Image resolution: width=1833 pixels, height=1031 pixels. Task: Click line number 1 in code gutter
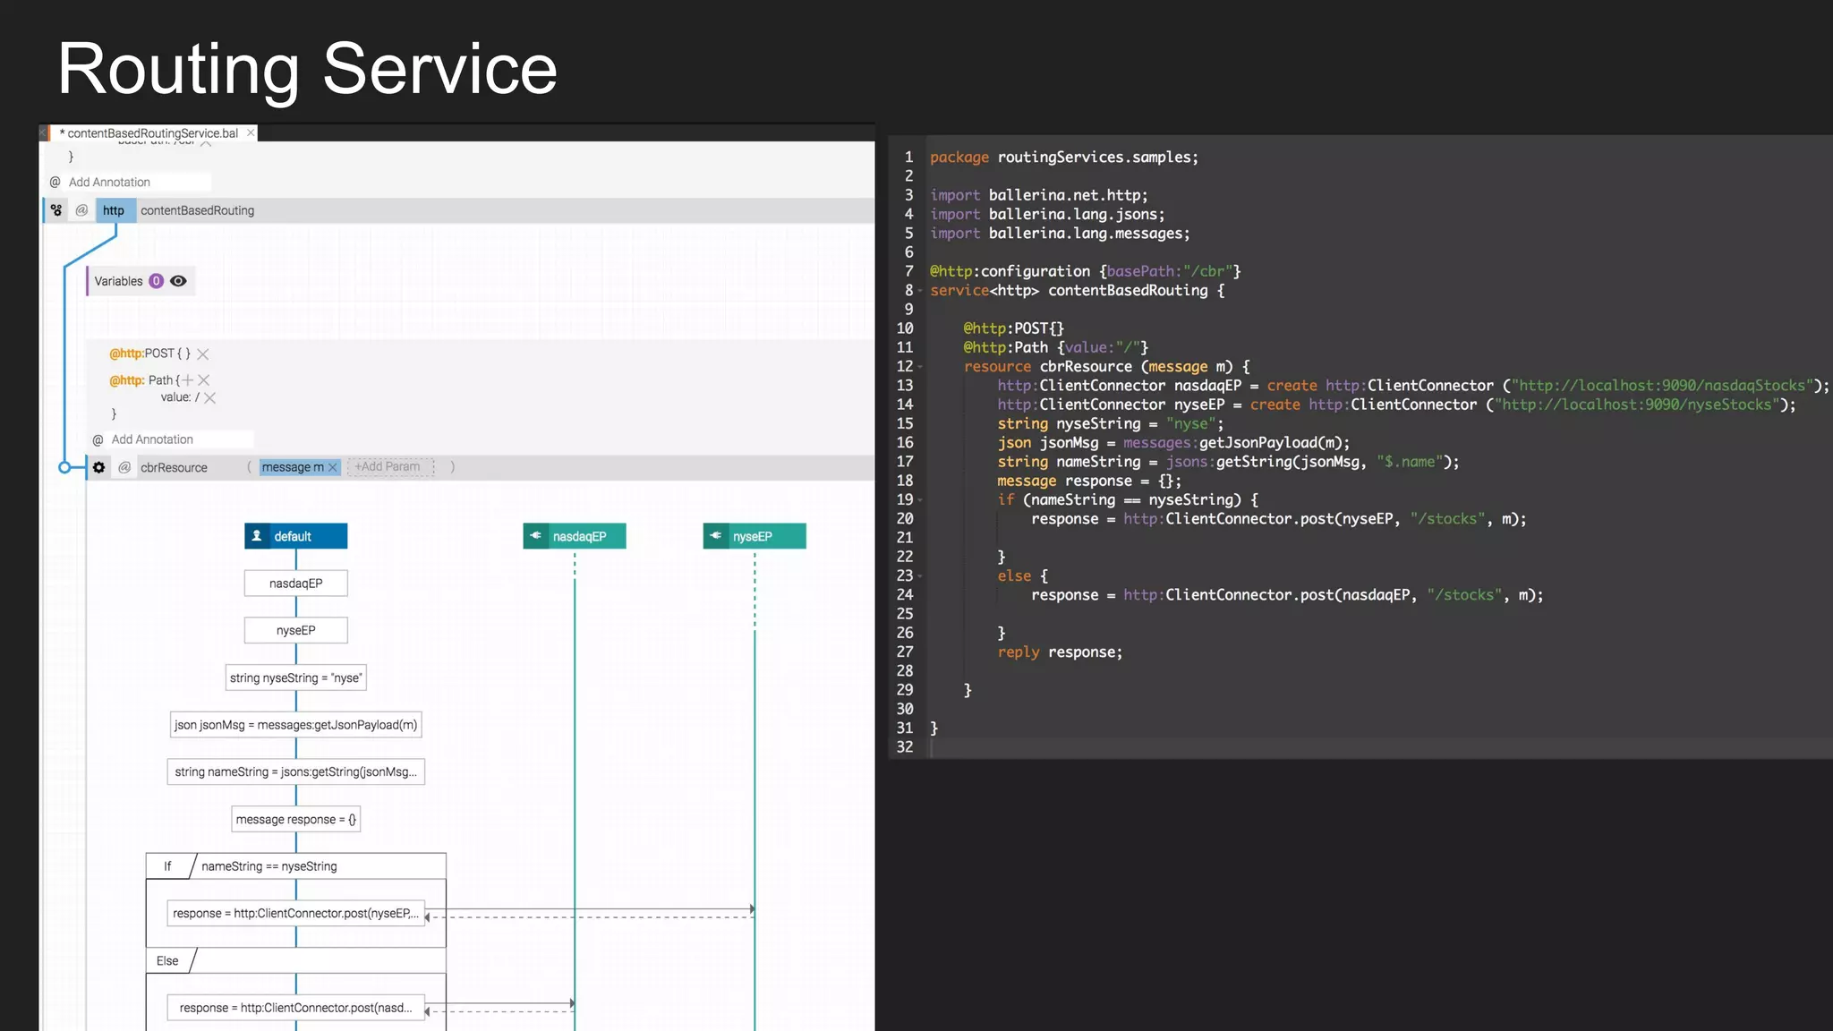click(908, 157)
